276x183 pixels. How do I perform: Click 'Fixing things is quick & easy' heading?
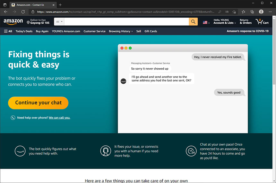39,59
